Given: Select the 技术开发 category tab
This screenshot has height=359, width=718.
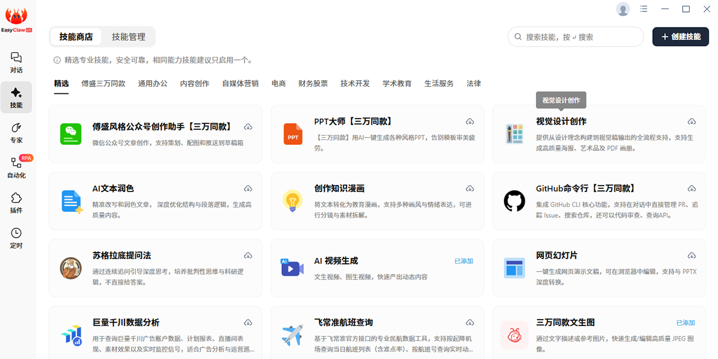Looking at the screenshot, I should coord(355,84).
